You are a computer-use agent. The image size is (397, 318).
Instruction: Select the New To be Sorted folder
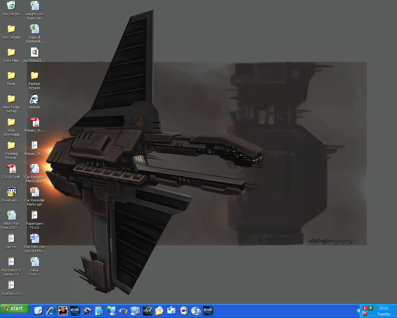point(11,103)
